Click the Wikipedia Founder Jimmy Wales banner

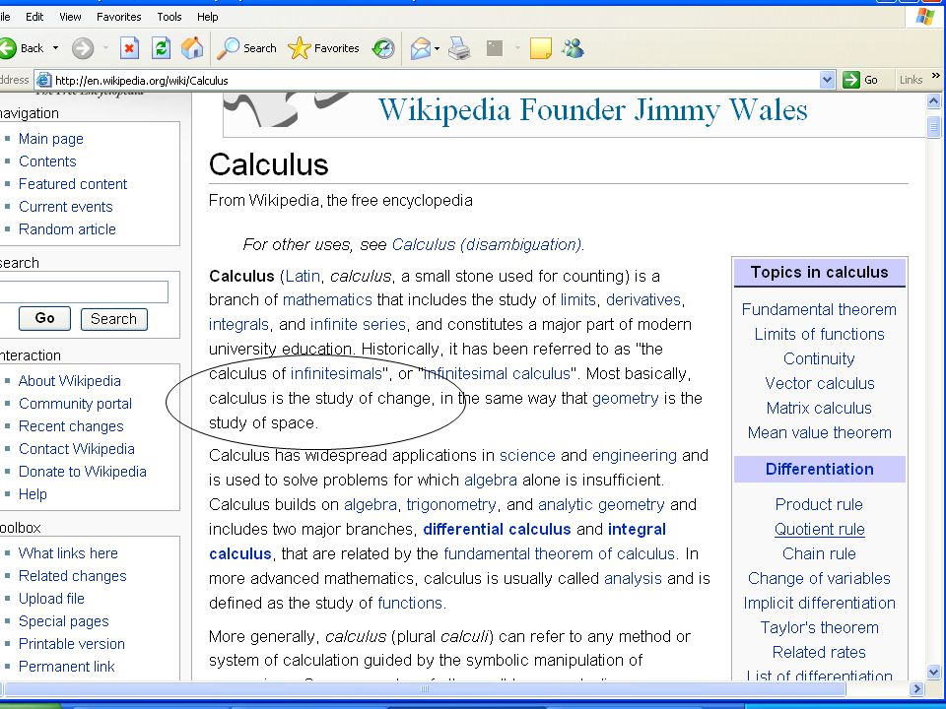click(592, 110)
